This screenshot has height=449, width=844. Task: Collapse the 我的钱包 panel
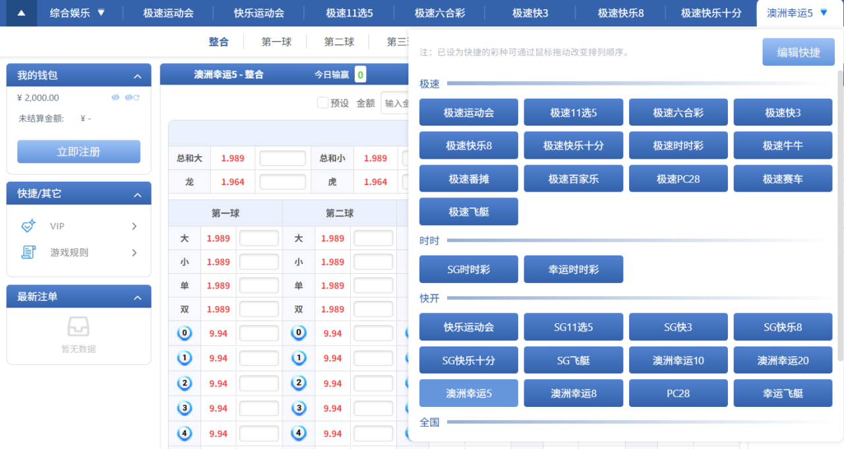pyautogui.click(x=137, y=76)
